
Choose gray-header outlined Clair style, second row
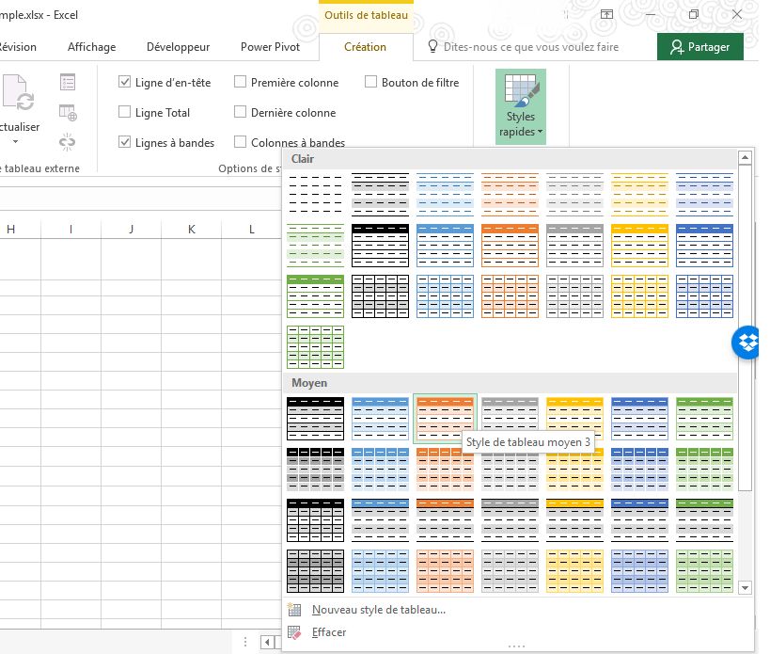click(574, 246)
